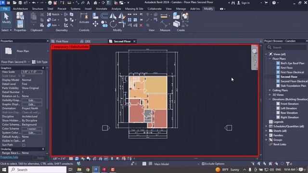
Task: Toggle Exclude Options checkbox
Action: [203, 163]
